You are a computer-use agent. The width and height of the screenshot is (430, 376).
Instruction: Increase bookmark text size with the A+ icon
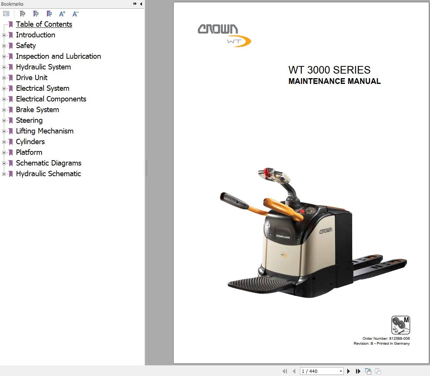pos(61,14)
